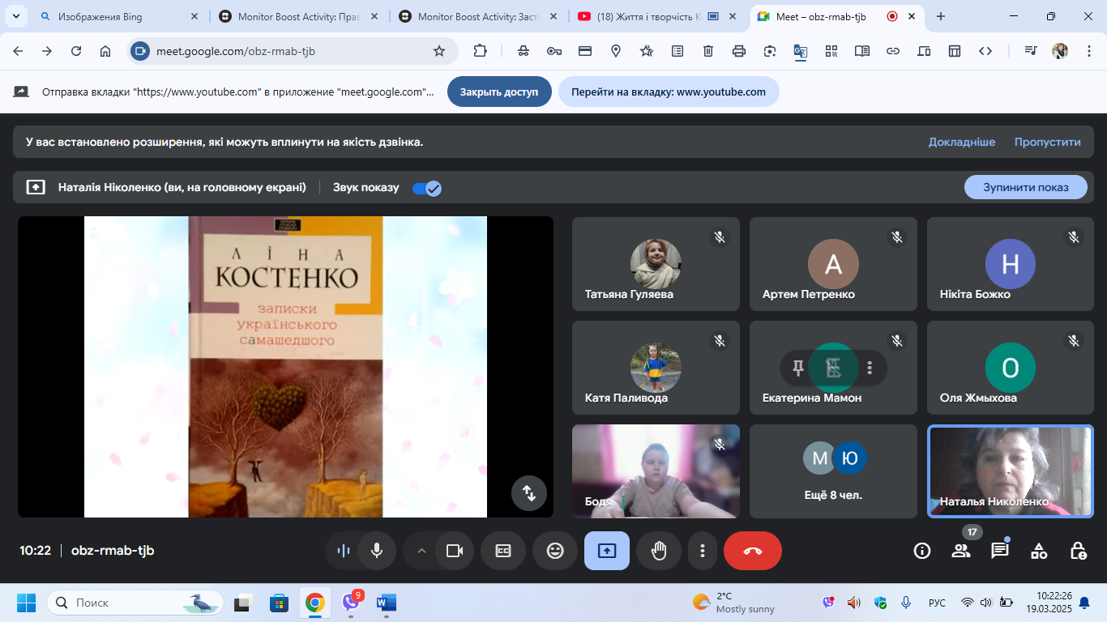1107x622 pixels.
Task: Open payment methods card icon
Action: [585, 51]
